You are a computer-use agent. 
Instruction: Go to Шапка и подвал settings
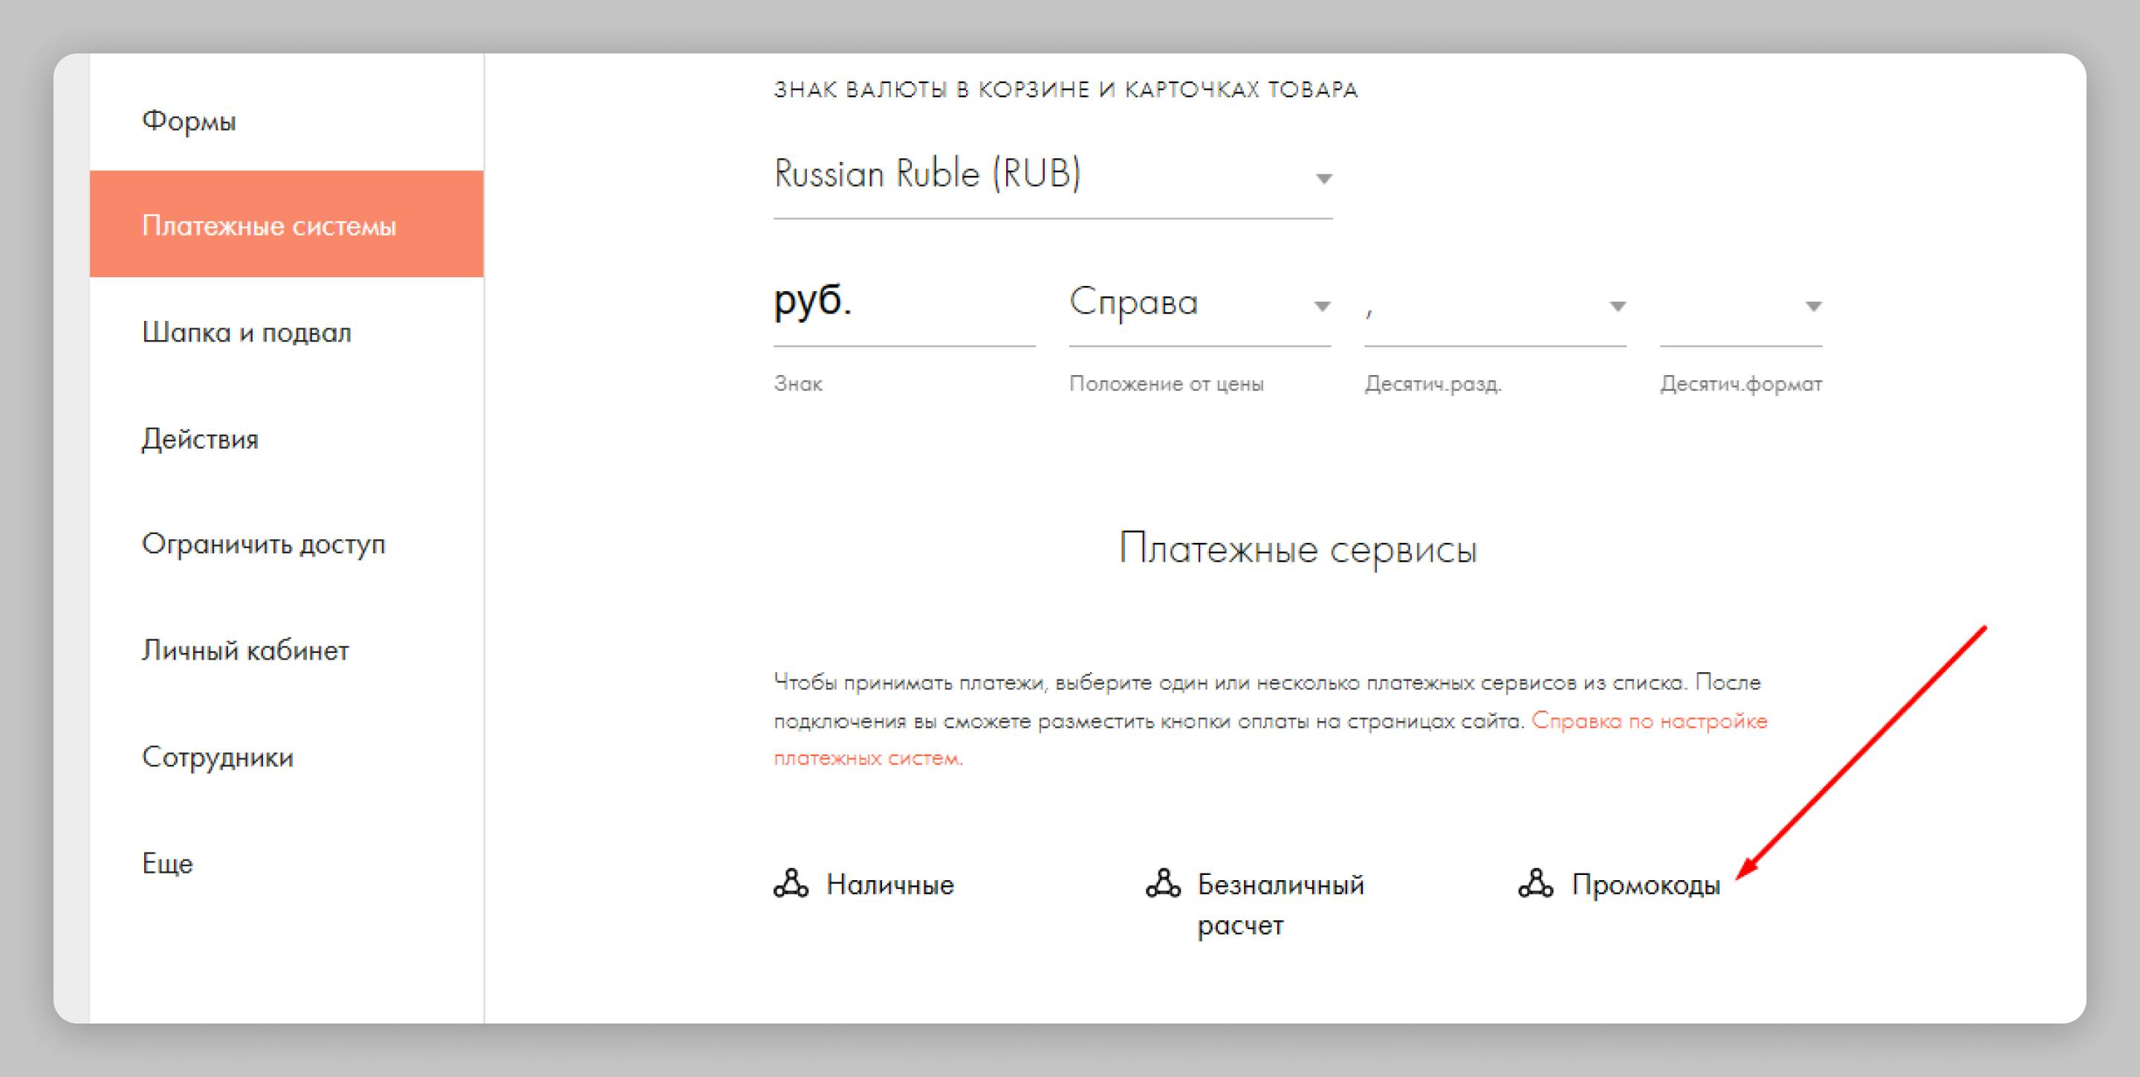pos(247,332)
